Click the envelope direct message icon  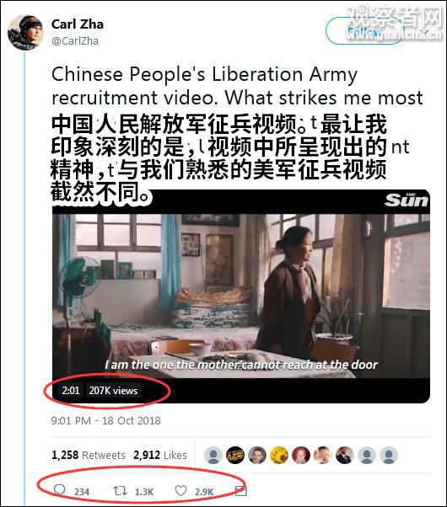(x=240, y=491)
